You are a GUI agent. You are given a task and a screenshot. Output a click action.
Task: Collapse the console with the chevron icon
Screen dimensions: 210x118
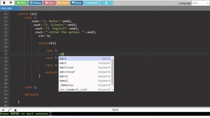click(x=3, y=110)
